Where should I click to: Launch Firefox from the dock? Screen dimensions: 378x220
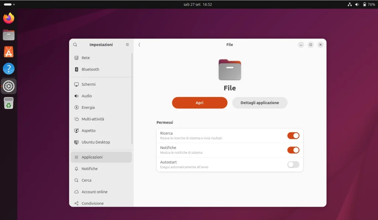(8, 18)
